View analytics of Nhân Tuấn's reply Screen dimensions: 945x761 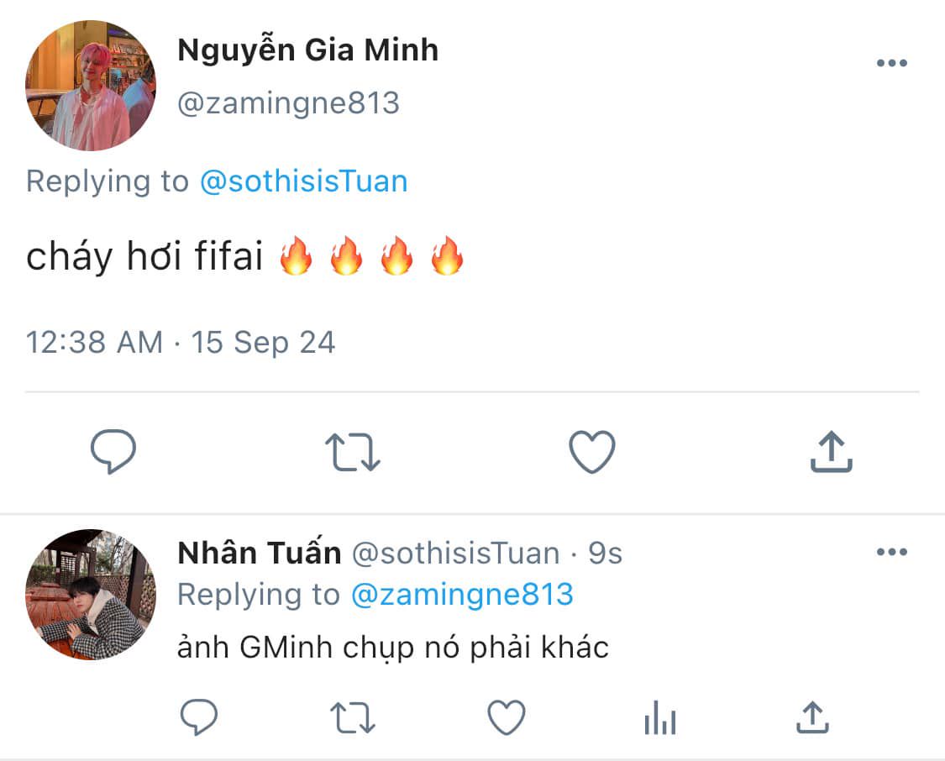click(x=660, y=717)
